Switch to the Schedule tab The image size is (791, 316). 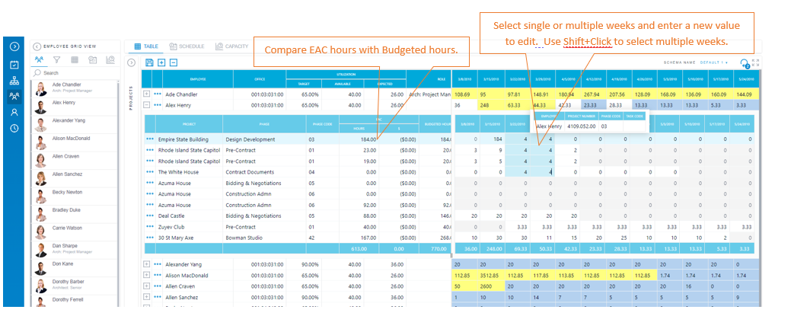pyautogui.click(x=187, y=46)
